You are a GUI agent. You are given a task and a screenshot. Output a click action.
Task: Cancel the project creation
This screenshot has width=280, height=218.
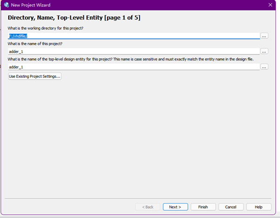(231, 207)
